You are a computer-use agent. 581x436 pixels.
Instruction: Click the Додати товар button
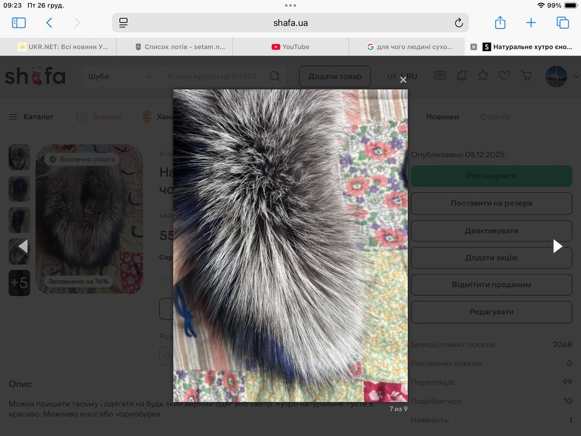334,77
